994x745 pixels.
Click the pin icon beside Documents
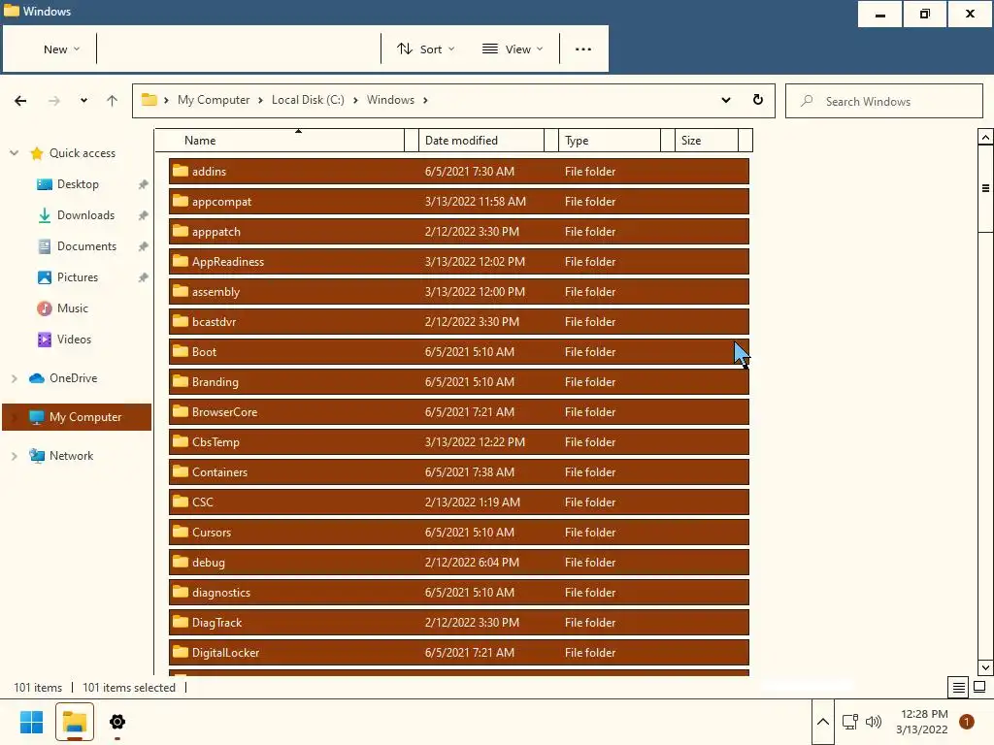point(144,246)
